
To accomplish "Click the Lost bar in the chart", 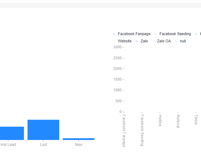I will (43, 130).
